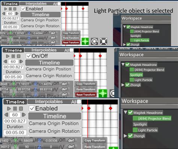This screenshot has height=149, width=178.
Task: Toggle Enabled checkbox in bottom screenshot
Action: pyautogui.click(x=32, y=108)
